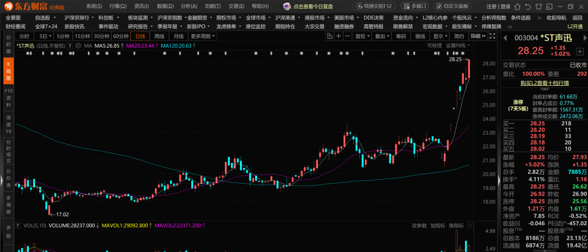This screenshot has height=252, width=588.
Task: Open the skin (shirt) icon
Action: point(538,7)
